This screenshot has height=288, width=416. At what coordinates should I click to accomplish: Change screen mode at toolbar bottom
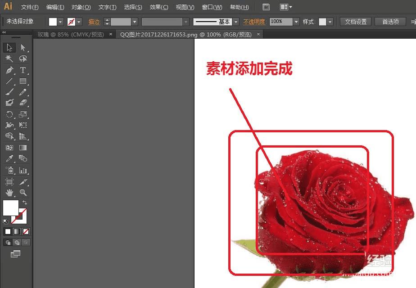click(x=15, y=254)
